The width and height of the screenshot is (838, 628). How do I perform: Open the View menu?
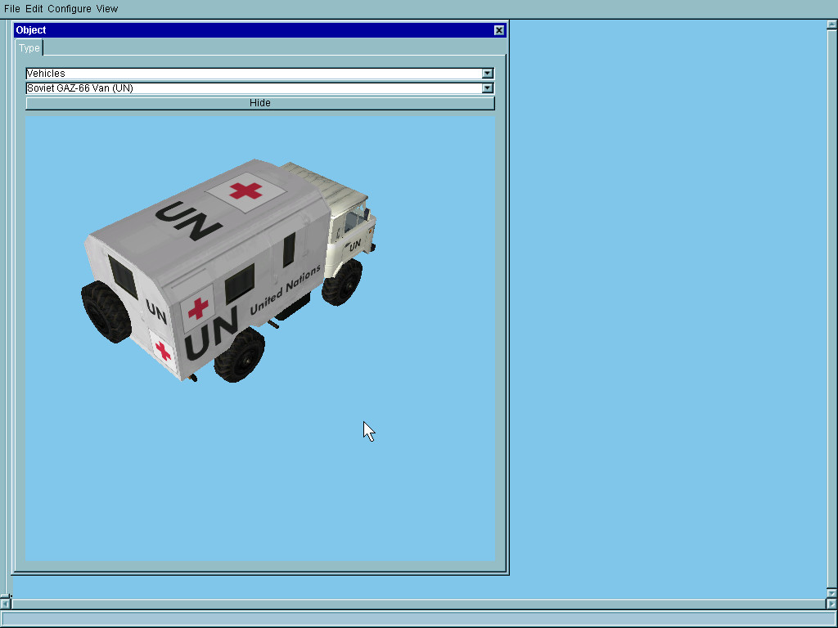click(107, 8)
